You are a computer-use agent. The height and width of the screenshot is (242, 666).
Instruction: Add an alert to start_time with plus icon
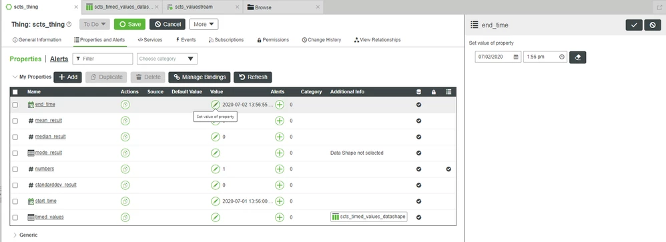[x=280, y=201]
